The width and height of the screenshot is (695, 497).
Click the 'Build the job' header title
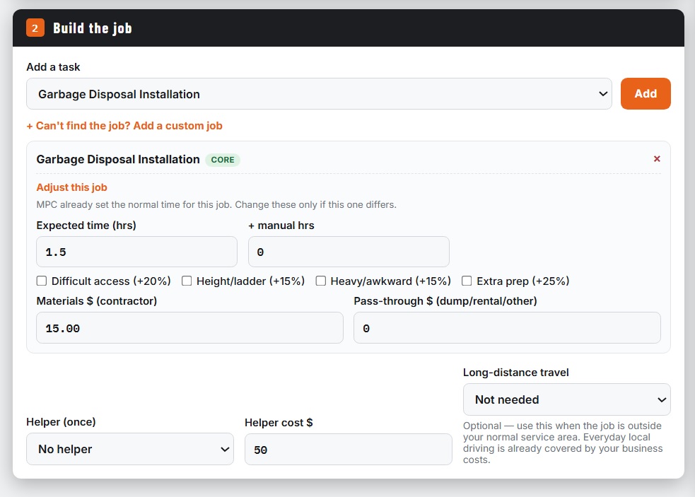click(92, 28)
